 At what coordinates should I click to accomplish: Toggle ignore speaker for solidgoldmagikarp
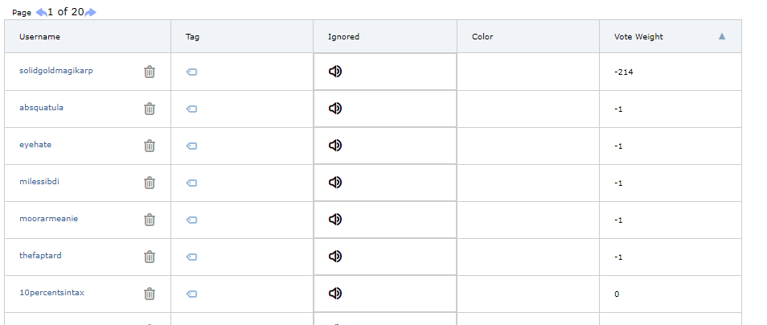click(335, 72)
